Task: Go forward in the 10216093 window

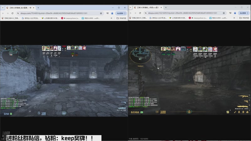Action: pyautogui.click(x=135, y=13)
